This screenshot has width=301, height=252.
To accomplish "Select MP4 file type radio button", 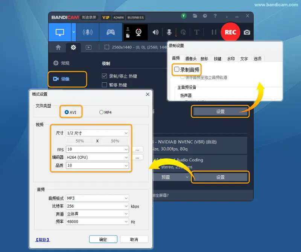I will [101, 112].
